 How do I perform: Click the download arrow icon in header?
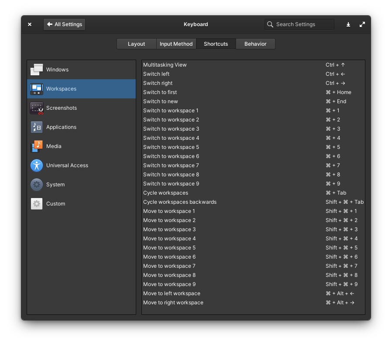tap(348, 24)
